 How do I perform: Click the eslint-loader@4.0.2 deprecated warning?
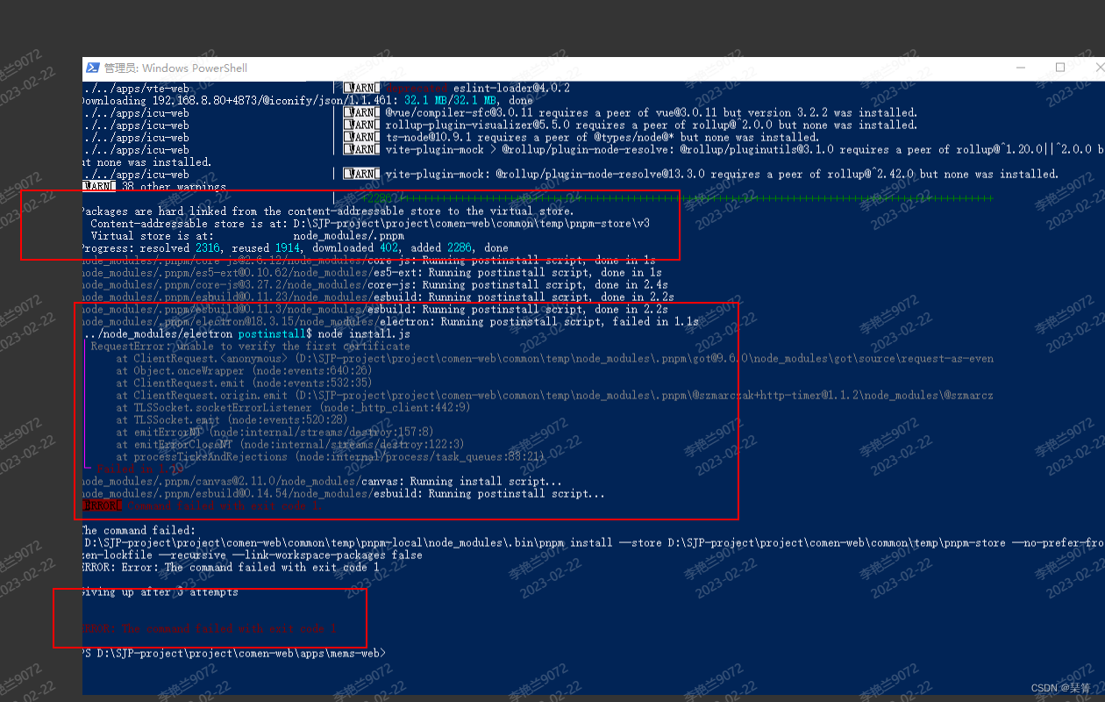click(456, 89)
